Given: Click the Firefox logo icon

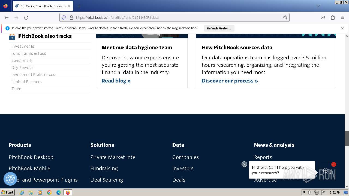Looking at the screenshot, I should point(5,6).
